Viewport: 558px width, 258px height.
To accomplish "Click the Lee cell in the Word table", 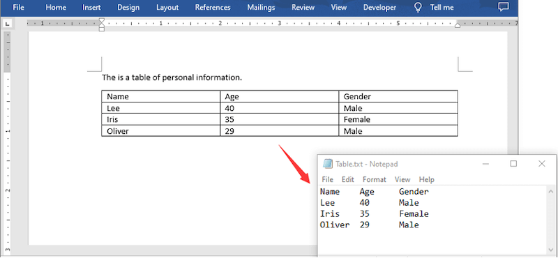I will pos(161,108).
